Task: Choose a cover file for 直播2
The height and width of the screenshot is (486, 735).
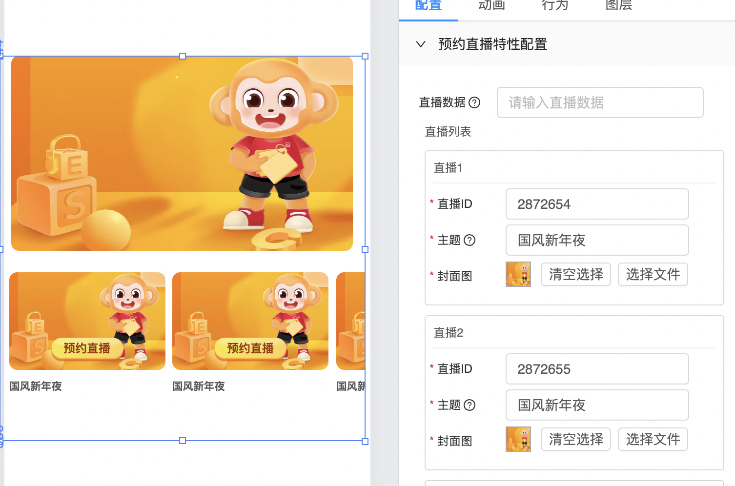Action: (653, 439)
